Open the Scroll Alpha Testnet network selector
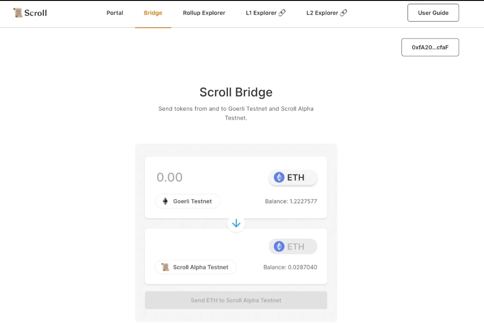 point(196,267)
